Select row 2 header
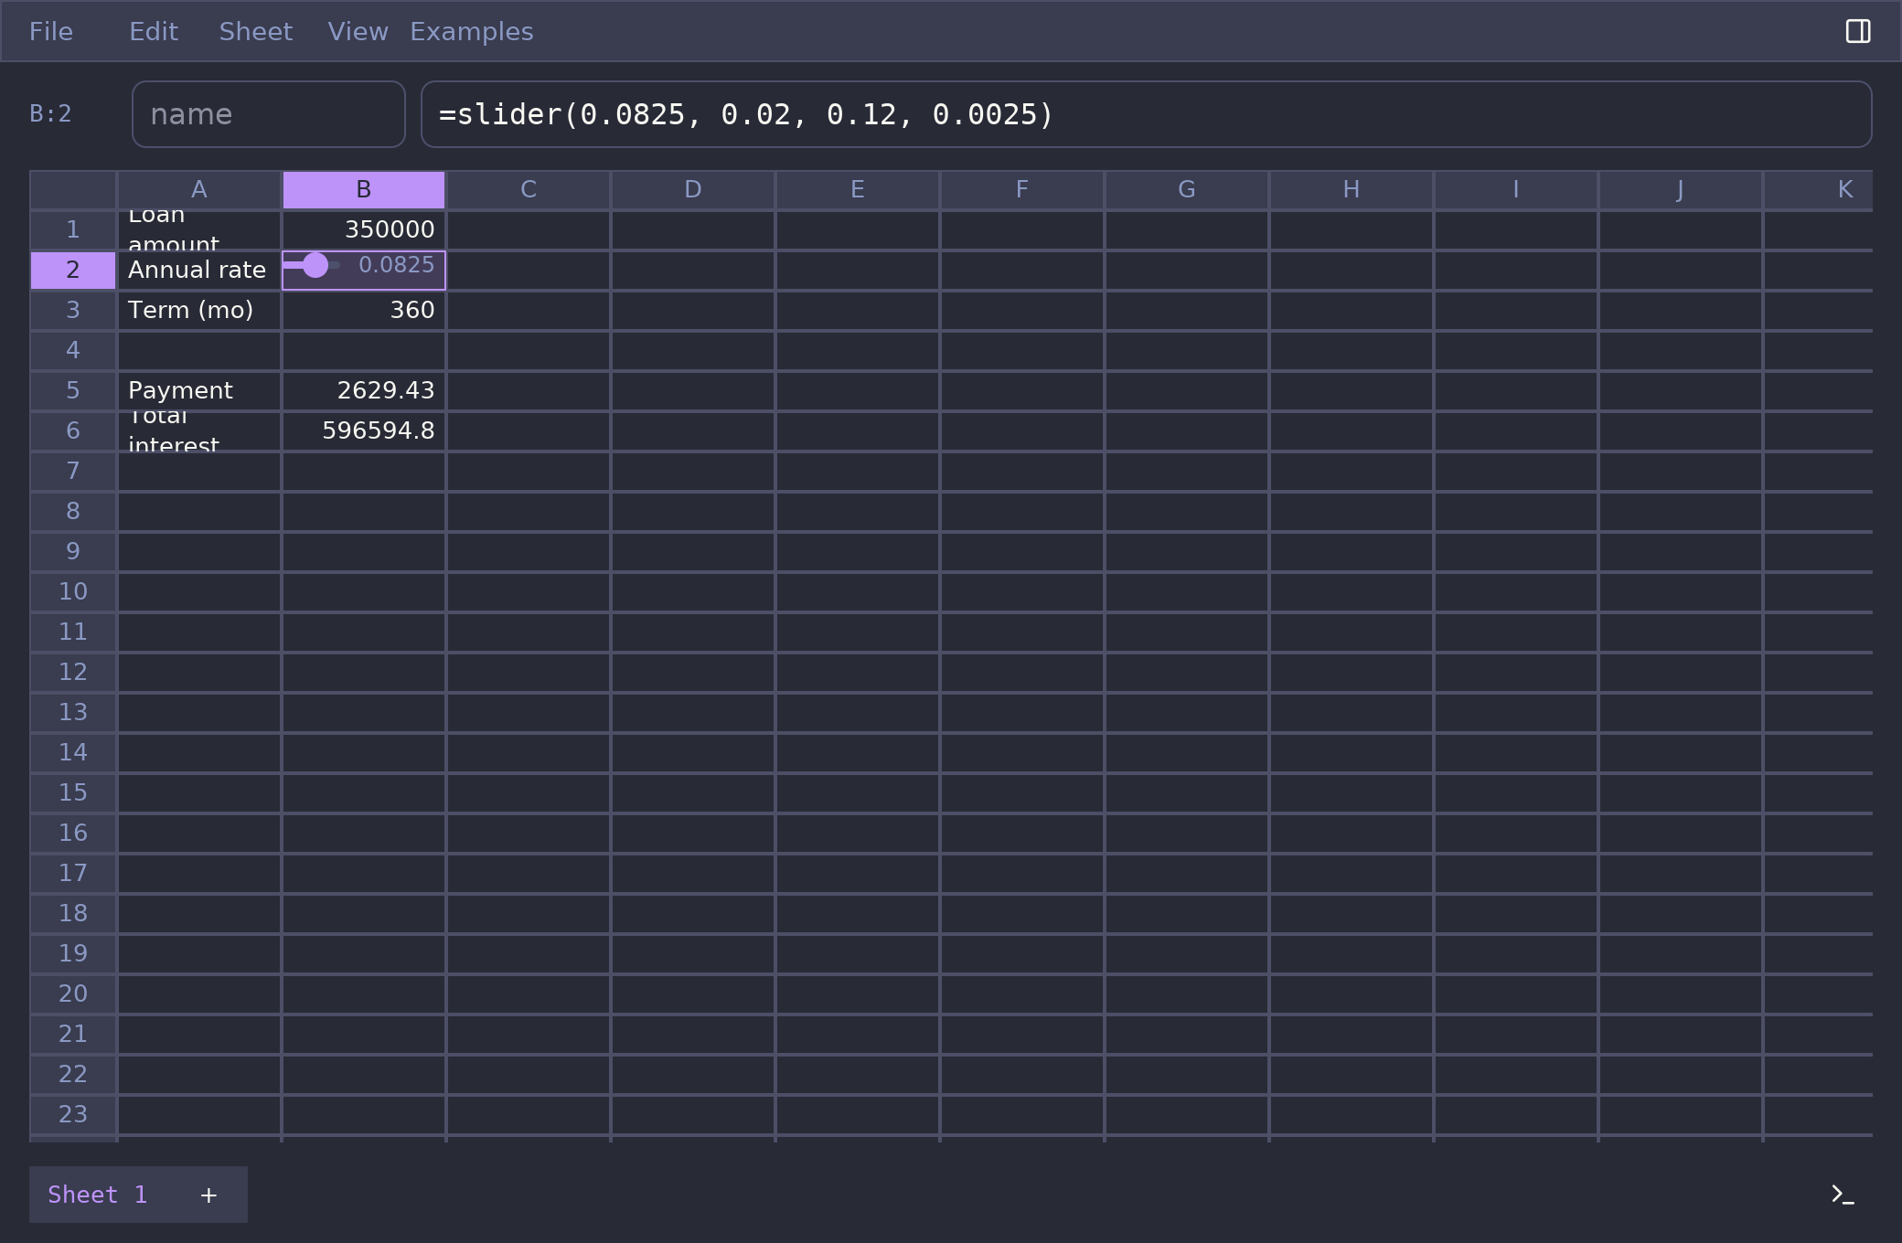 coord(73,271)
